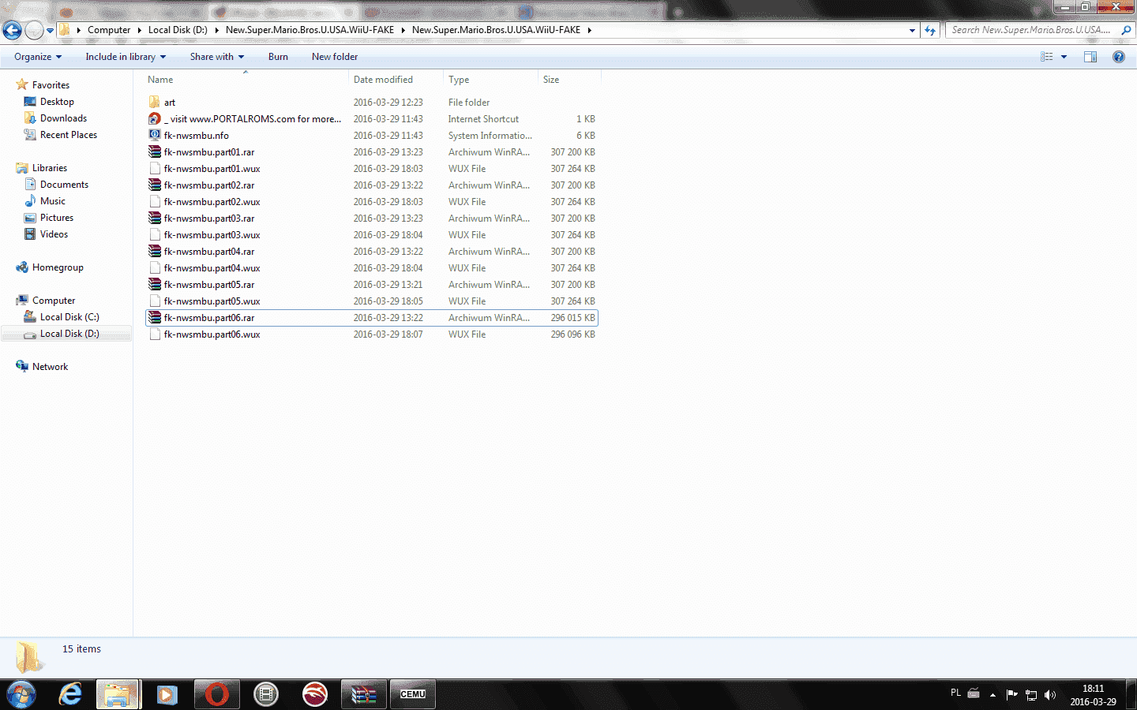Screen dimensions: 1137x710
Task: Select the fk-nwsmbu.nfo file icon
Action: pyautogui.click(x=155, y=136)
